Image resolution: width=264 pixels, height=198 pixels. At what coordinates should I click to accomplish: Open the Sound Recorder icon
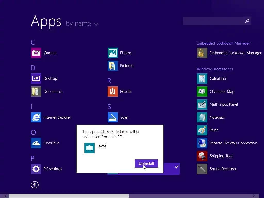coord(202,169)
